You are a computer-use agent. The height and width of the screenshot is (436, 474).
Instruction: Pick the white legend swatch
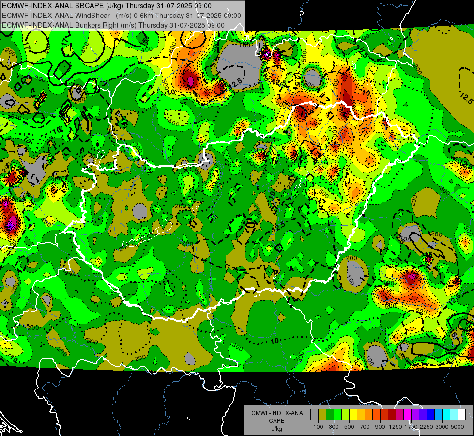[462, 415]
